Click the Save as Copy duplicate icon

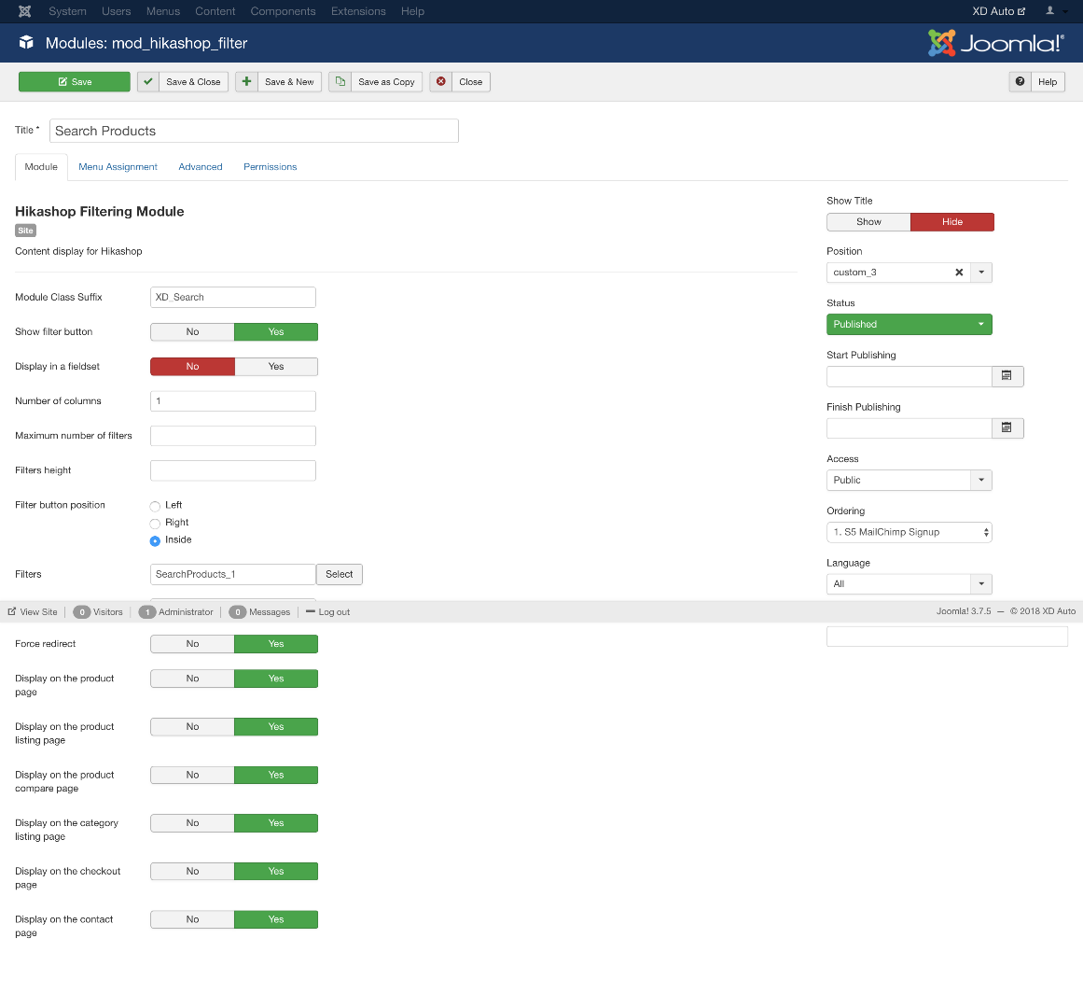click(340, 82)
